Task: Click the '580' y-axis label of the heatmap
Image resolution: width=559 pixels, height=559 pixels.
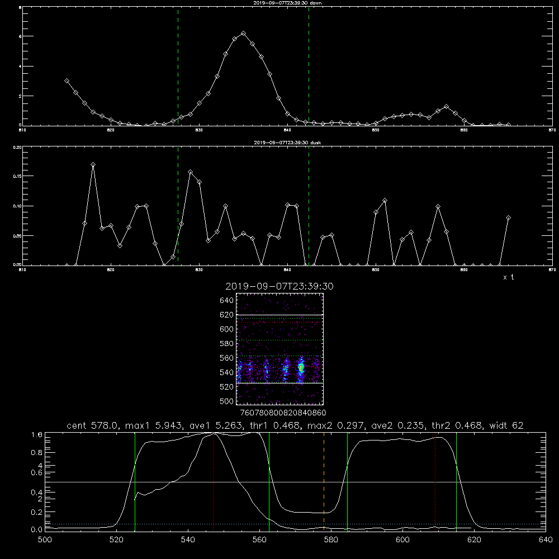Action: coord(226,344)
